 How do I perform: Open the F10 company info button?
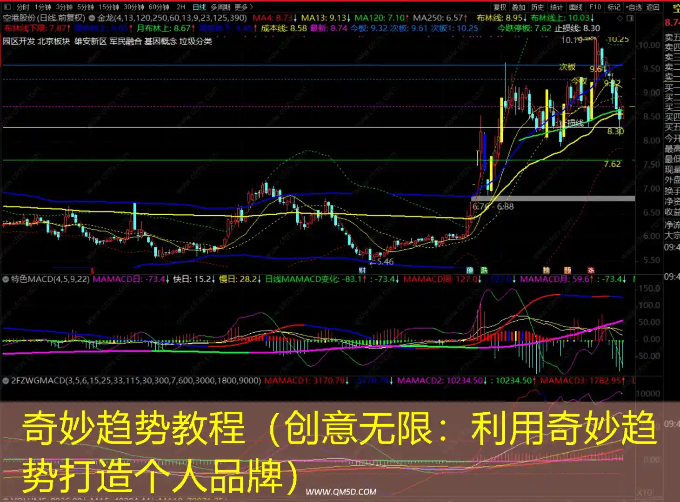pos(595,7)
